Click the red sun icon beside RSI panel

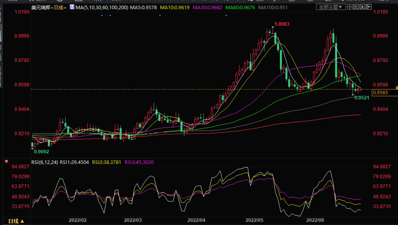click(x=7, y=161)
